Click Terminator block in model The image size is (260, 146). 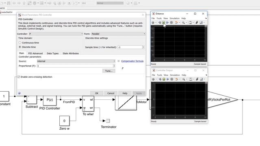point(108,121)
